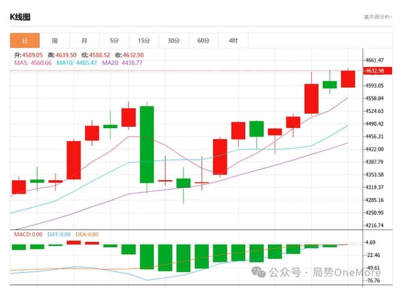Switch to the 月 monthly tab
412x298 pixels.
[84, 40]
